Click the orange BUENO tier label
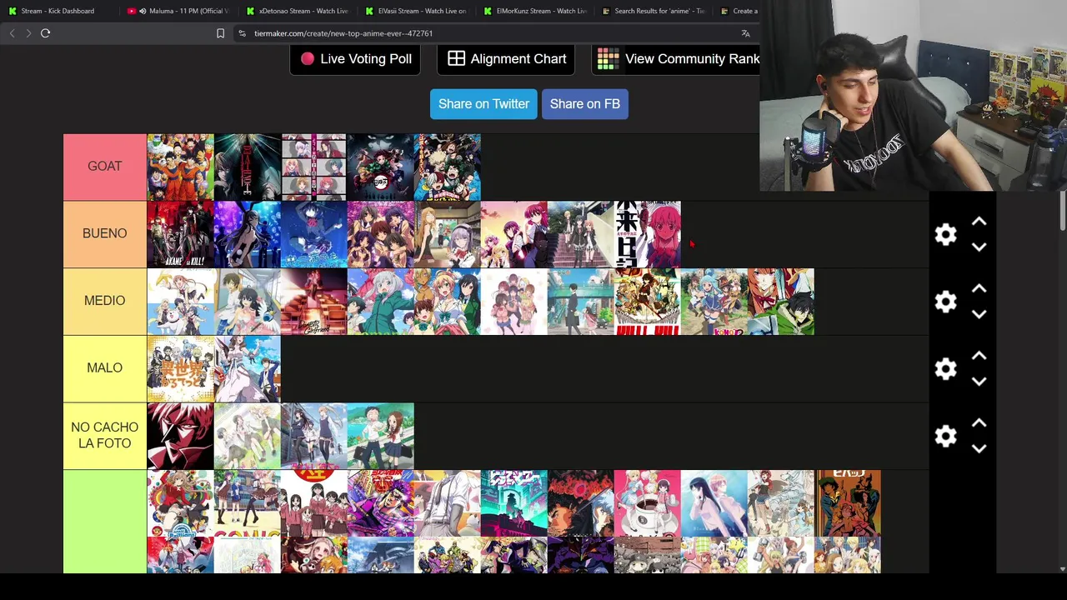The height and width of the screenshot is (600, 1067). tap(105, 233)
